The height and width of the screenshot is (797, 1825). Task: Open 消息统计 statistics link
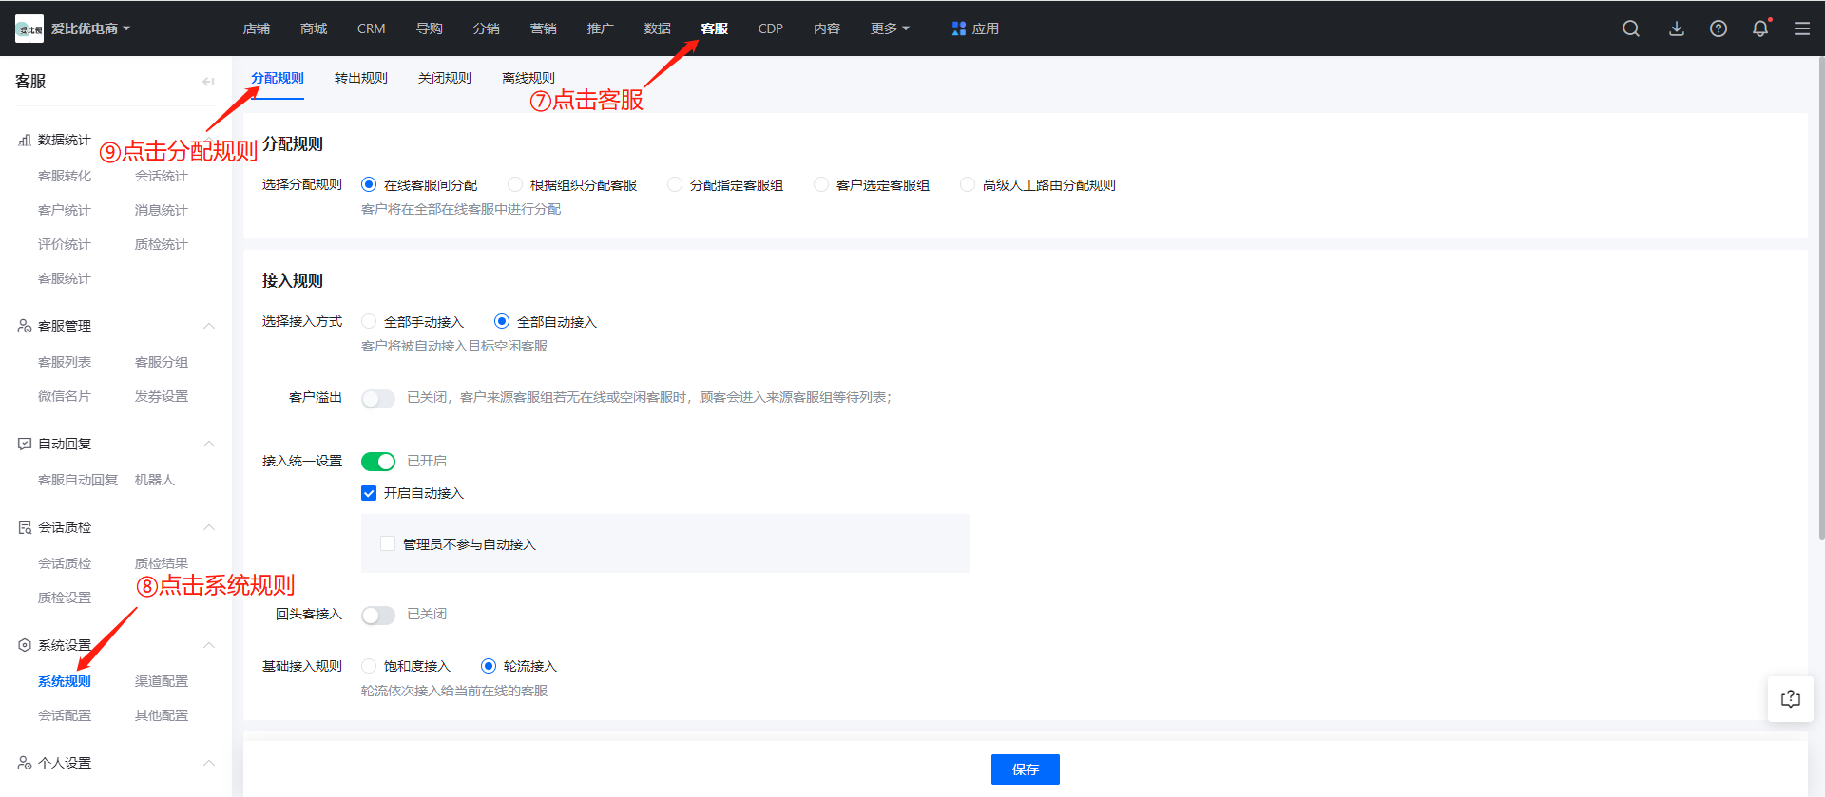pyautogui.click(x=162, y=210)
